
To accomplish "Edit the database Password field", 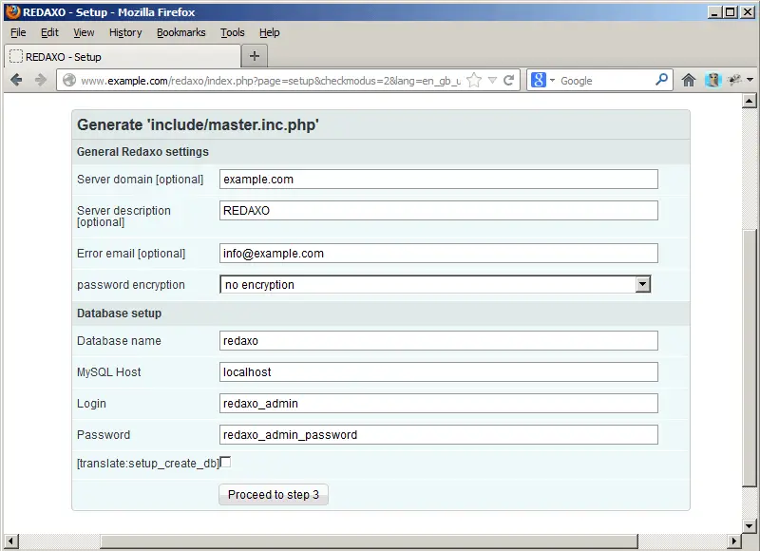I will point(439,435).
